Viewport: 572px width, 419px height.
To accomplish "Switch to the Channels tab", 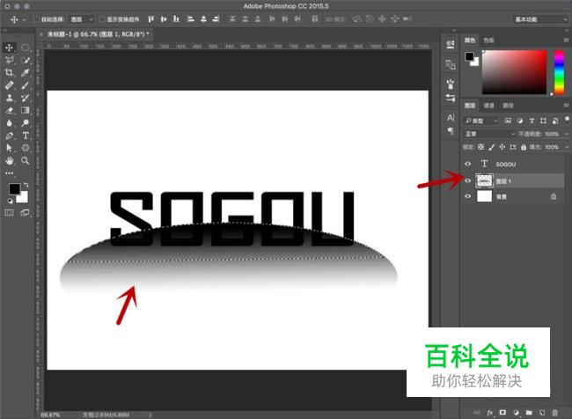I will pos(488,106).
